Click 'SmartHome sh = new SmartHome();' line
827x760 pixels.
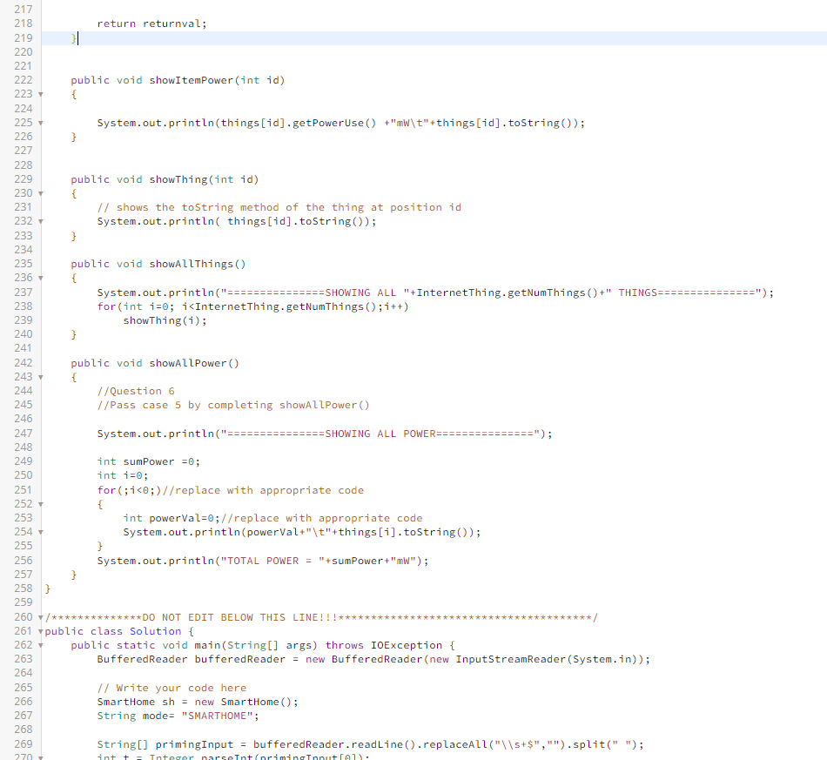click(x=198, y=702)
